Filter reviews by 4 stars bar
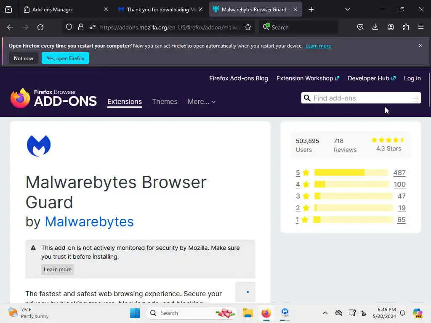The image size is (431, 323). pos(351,184)
